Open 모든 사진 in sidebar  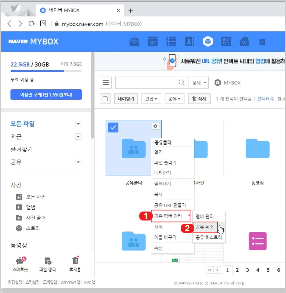point(31,197)
